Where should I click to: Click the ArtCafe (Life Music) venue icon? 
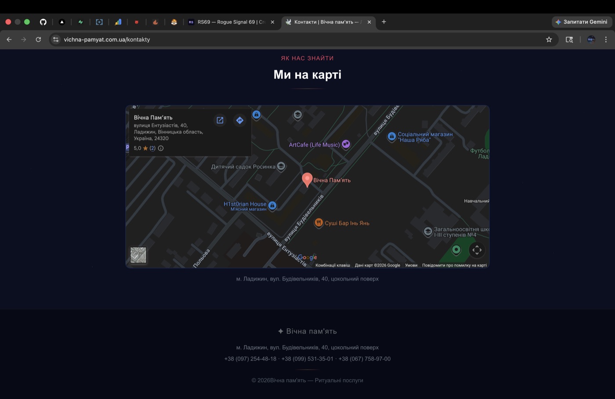click(346, 144)
